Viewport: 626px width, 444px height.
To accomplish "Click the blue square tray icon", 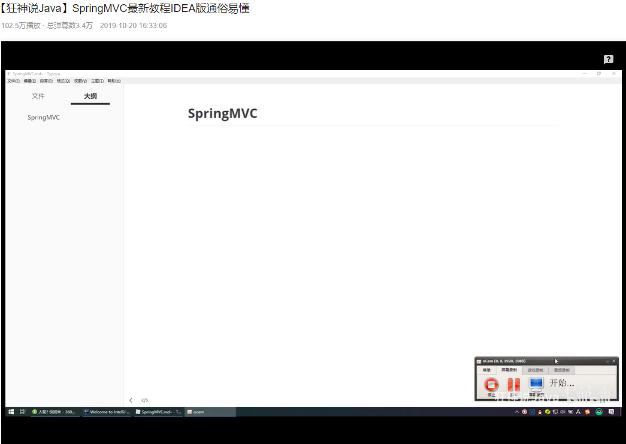I will tap(532, 412).
